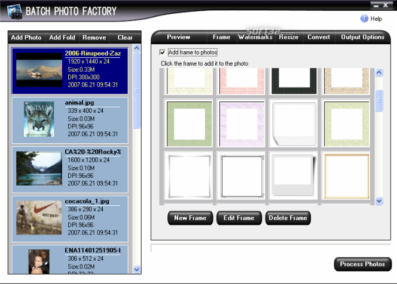
Task: Click the Edit Frame button
Action: tap(239, 218)
